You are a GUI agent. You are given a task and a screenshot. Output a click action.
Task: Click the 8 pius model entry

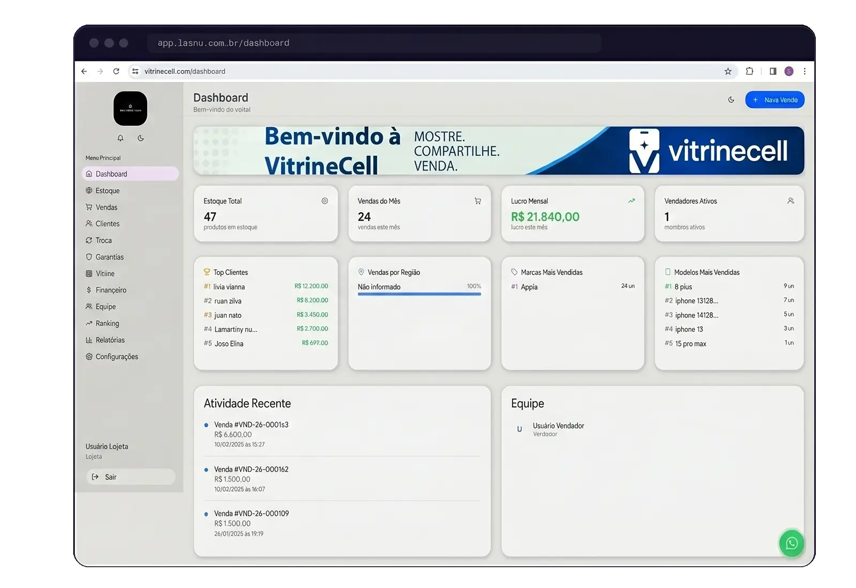point(729,287)
